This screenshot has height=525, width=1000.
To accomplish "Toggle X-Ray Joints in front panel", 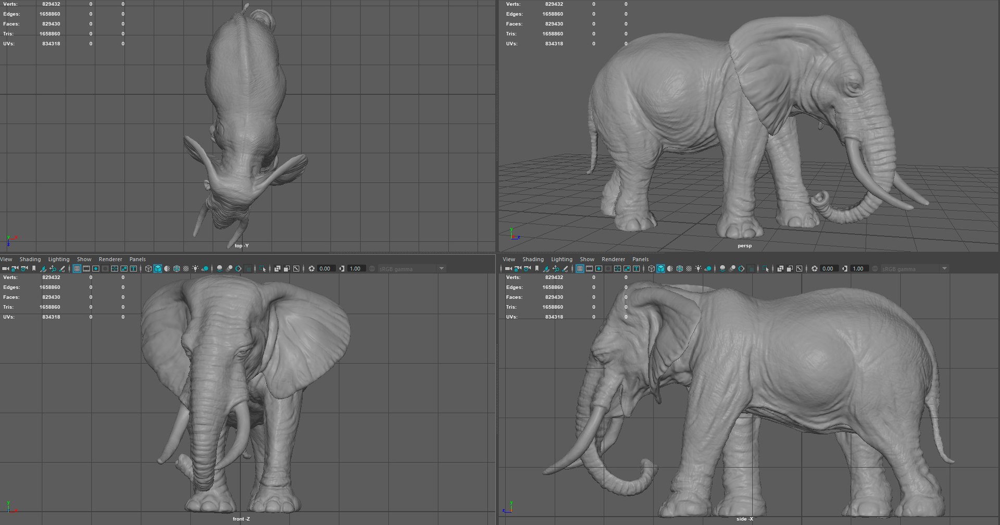I will point(296,269).
